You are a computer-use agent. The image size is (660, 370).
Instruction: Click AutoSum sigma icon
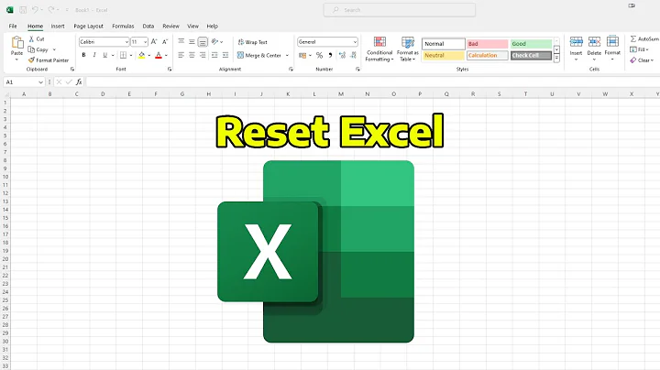coord(633,38)
